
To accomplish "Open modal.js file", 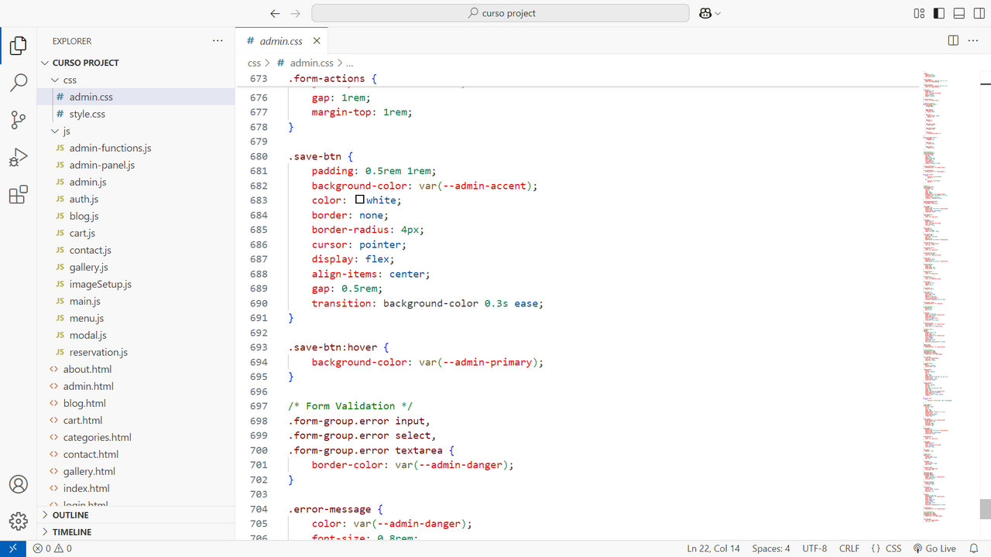I will 136,335.
